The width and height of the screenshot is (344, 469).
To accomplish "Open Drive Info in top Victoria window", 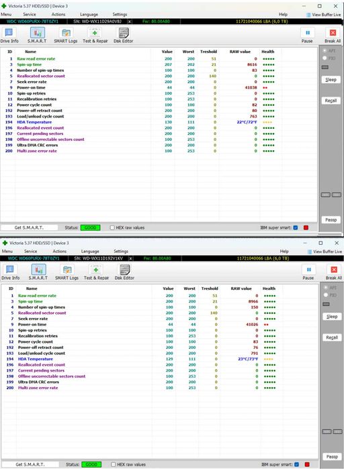I will (x=9, y=36).
